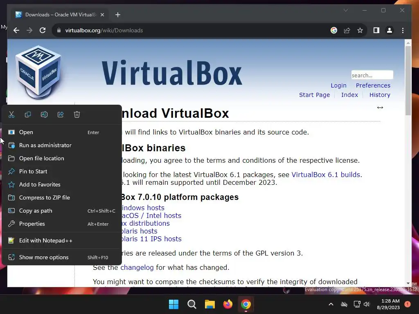Close the Downloads – Oracle VM VirtualBox tab
This screenshot has width=419, height=314.
102,15
